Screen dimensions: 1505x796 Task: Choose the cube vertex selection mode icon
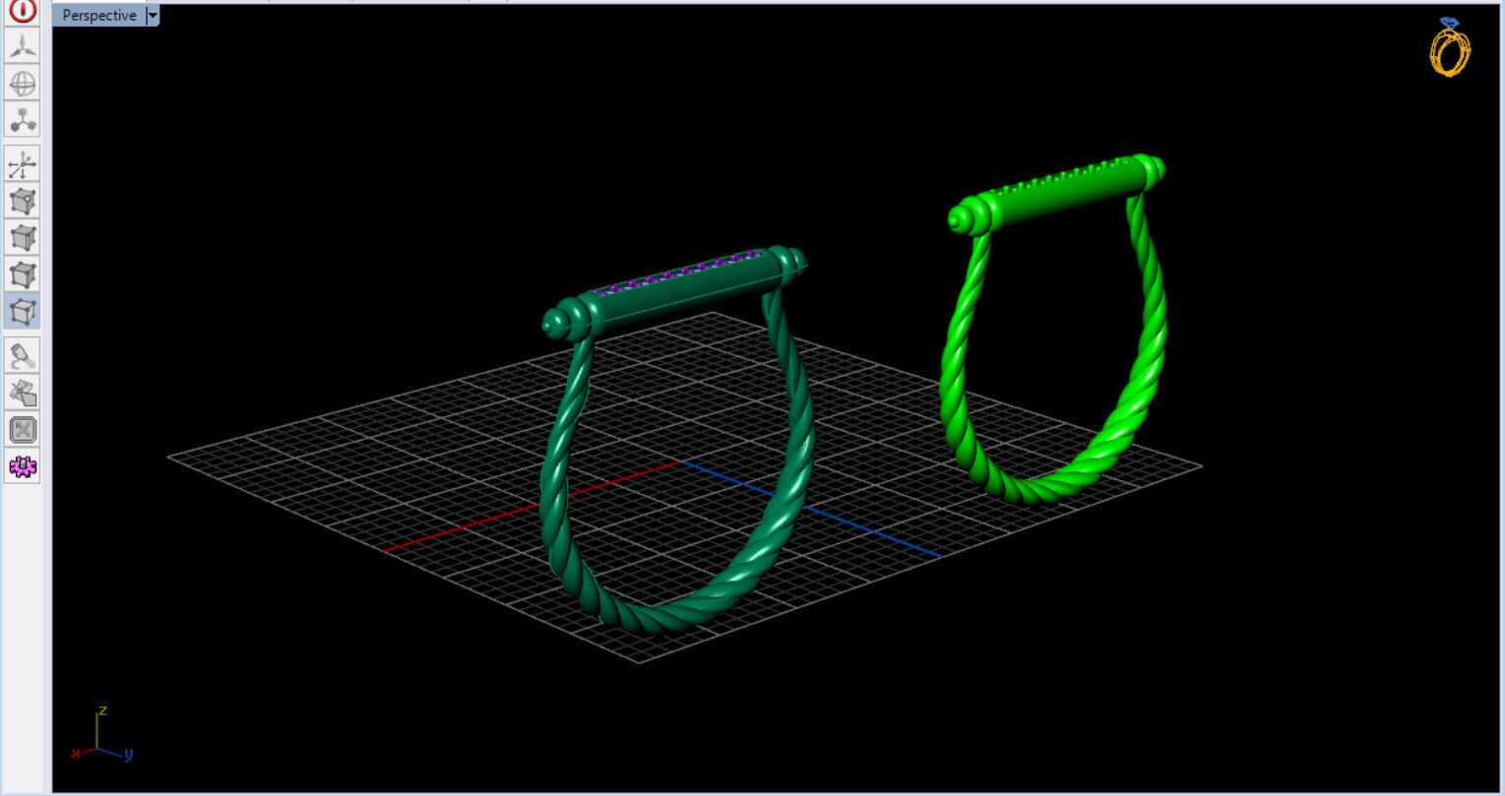[x=23, y=201]
